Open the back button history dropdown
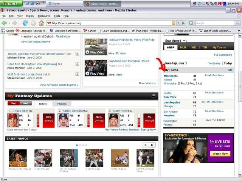Screen dimensions: 242x182 9,23
